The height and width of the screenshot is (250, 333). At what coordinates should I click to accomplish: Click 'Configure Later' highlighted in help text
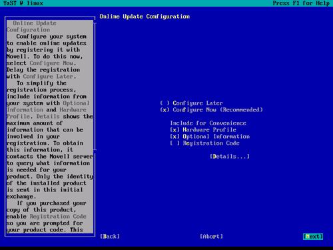point(48,77)
